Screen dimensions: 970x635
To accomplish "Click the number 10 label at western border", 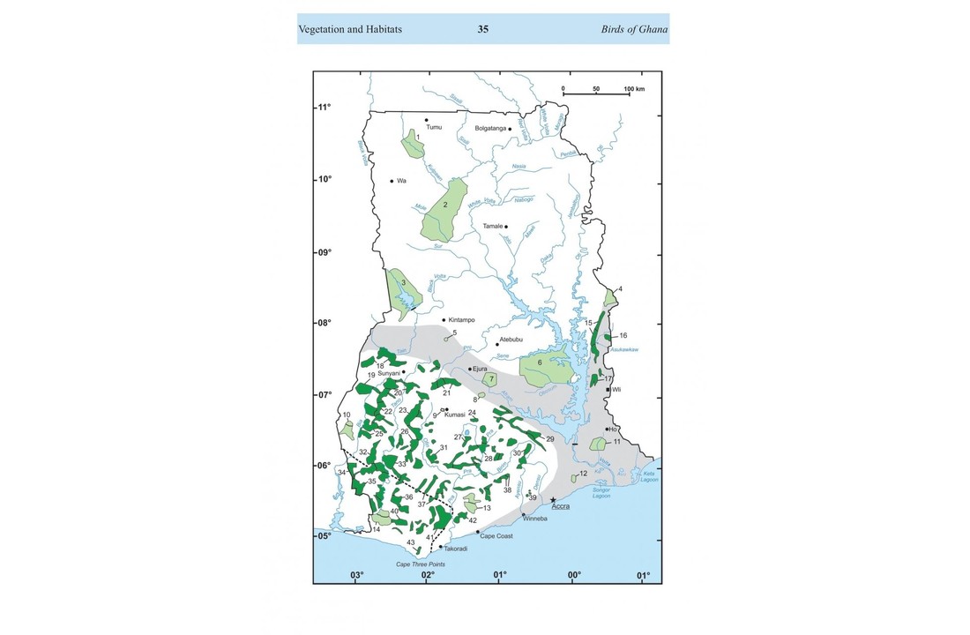I will point(347,415).
